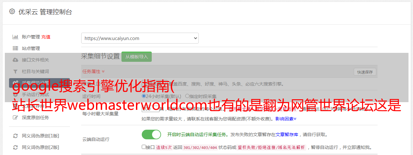Click the gear icon beside 优采云 管理控制台

tap(12, 12)
